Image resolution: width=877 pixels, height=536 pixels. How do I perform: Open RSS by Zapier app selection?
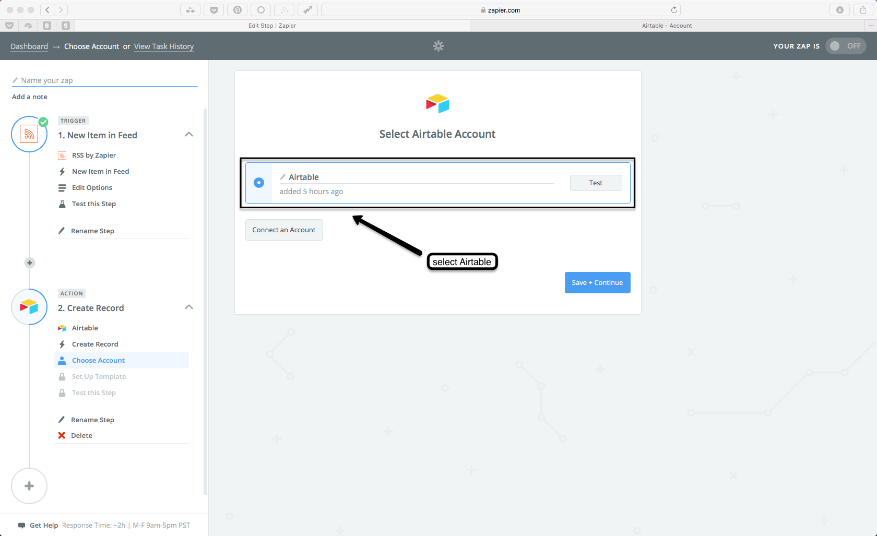[94, 155]
